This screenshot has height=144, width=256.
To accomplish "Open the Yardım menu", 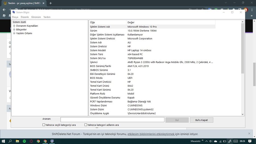I will tap(47, 17).
